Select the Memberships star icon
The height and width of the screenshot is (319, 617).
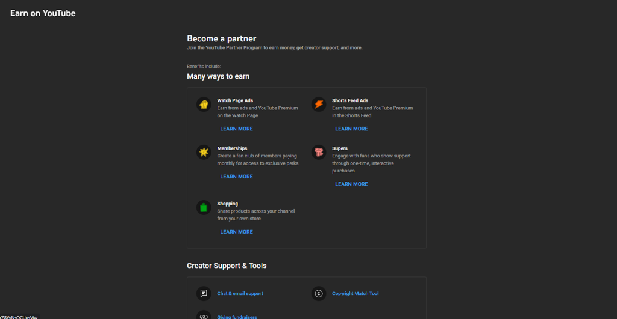pos(204,152)
